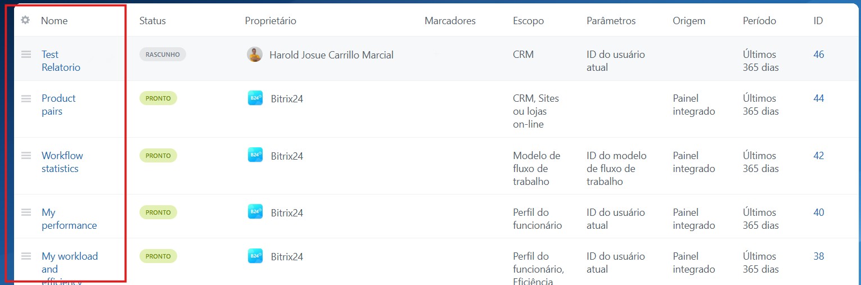
Task: Click Bitrix24 logo in Product pairs row
Action: point(255,98)
